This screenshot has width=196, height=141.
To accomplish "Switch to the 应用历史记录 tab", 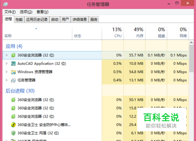I will point(37,20).
